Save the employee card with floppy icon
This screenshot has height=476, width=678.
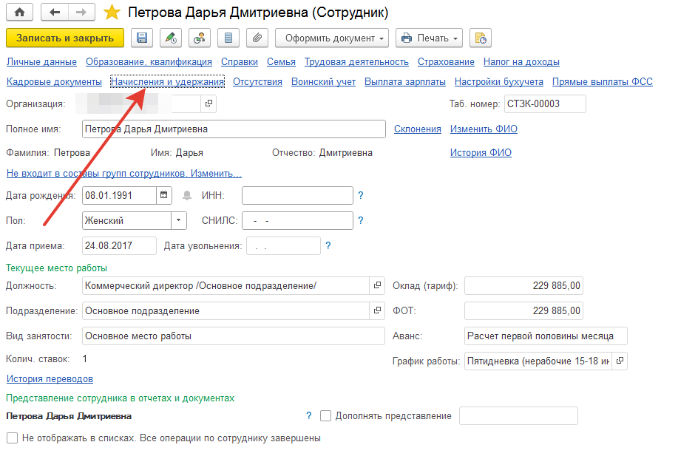click(142, 38)
